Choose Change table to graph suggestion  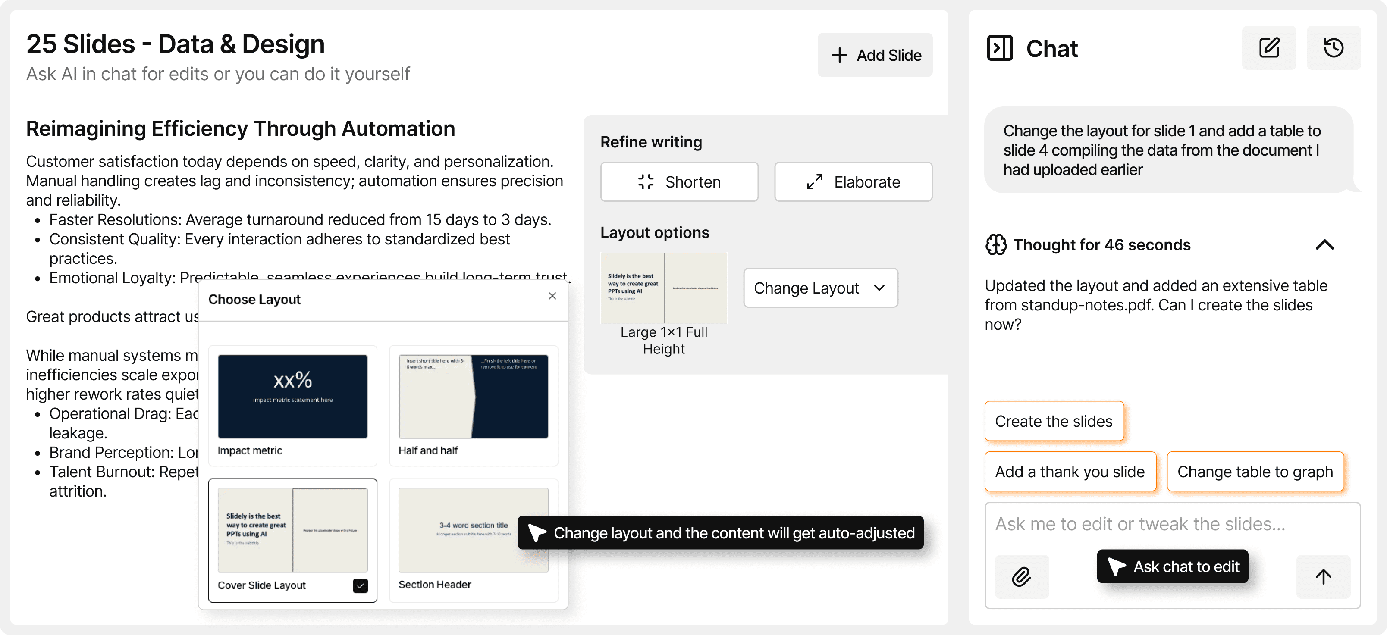1255,472
